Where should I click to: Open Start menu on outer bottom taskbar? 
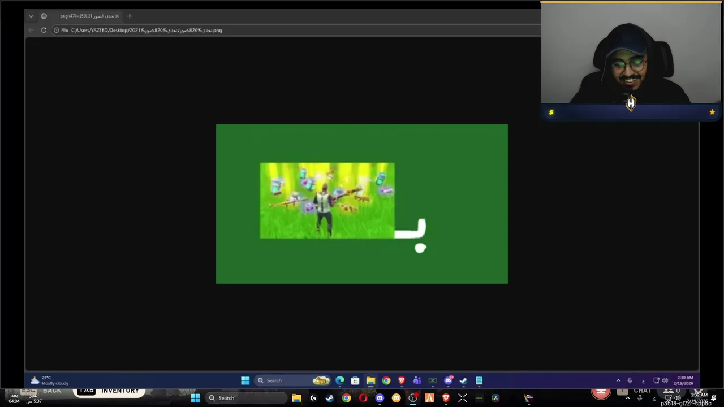[x=195, y=398]
